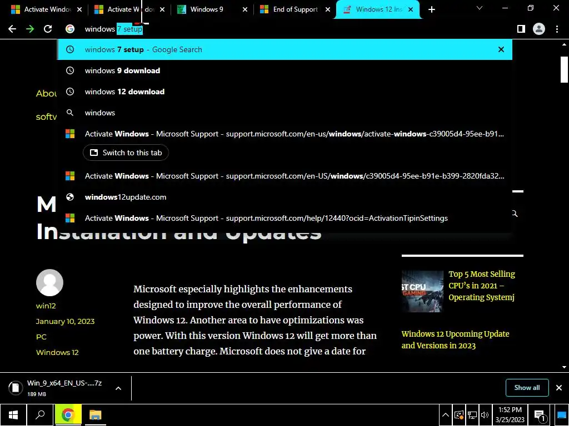The width and height of the screenshot is (569, 426).
Task: Toggle the browser side panel icon
Action: 521,29
